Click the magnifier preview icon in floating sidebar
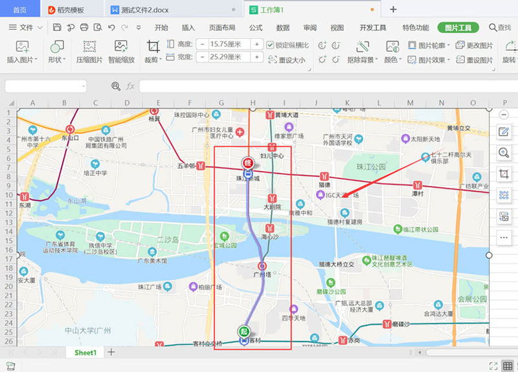Screen dimensions: 518x372 pos(504,153)
